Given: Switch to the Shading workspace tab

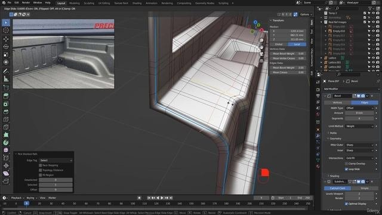Looking at the screenshot, I should [137, 3].
